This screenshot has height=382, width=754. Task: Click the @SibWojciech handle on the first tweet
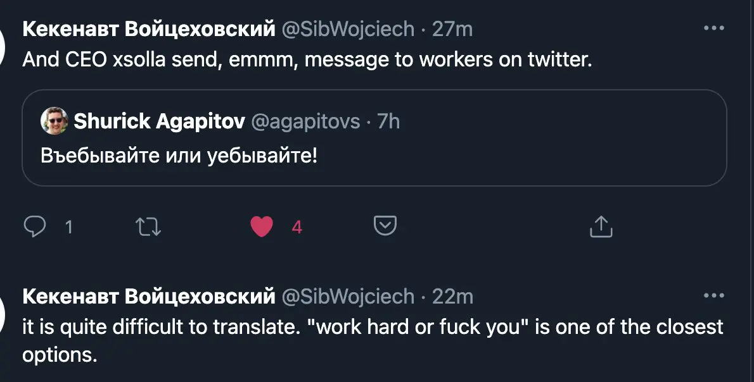(x=348, y=29)
